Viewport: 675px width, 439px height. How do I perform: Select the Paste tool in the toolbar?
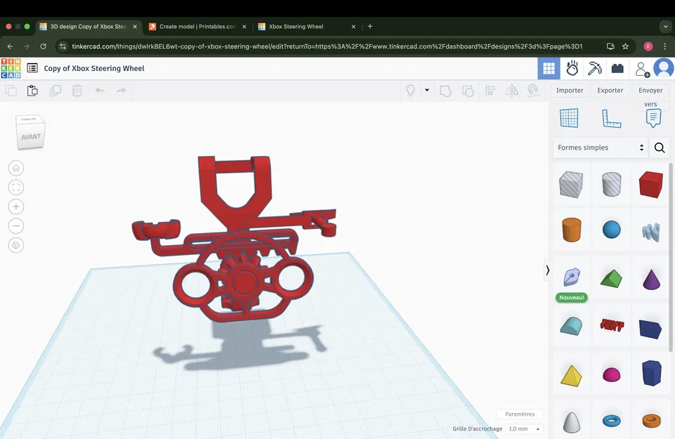(x=32, y=90)
